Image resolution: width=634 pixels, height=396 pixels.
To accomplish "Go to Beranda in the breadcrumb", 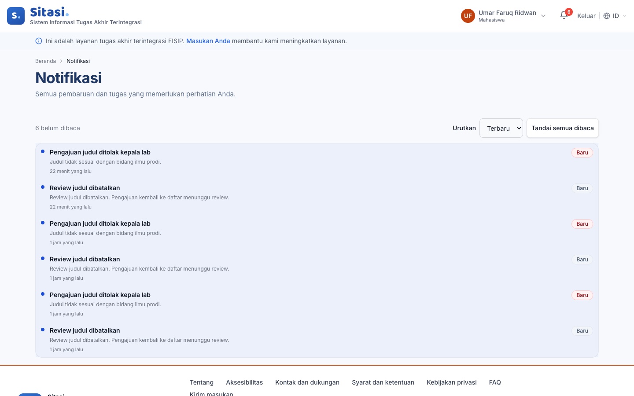I will (x=46, y=61).
